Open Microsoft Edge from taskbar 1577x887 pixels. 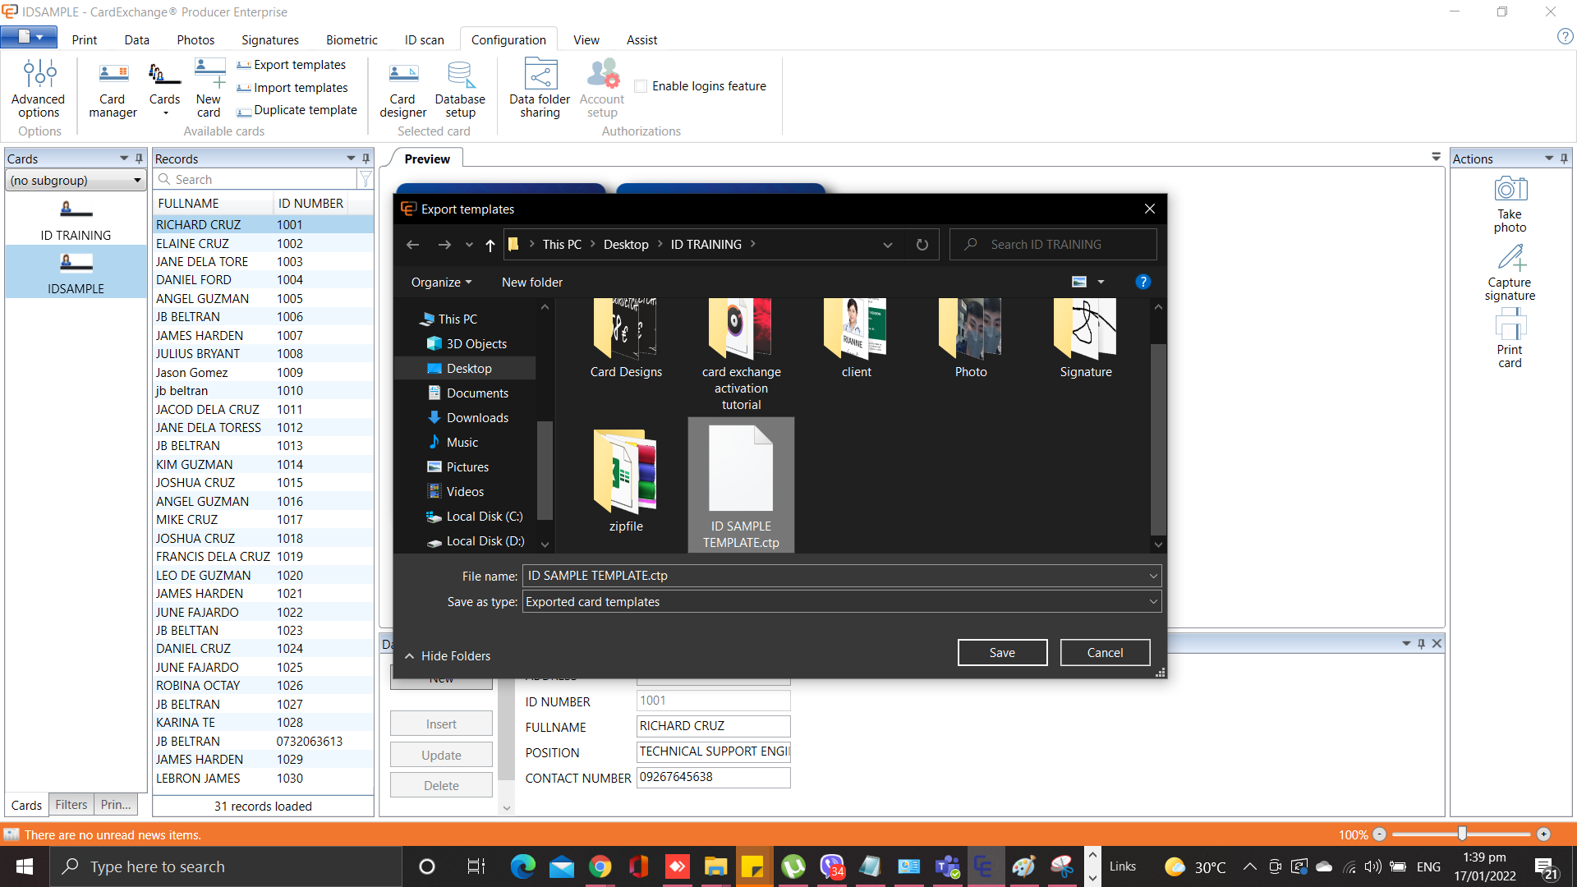[x=523, y=866]
